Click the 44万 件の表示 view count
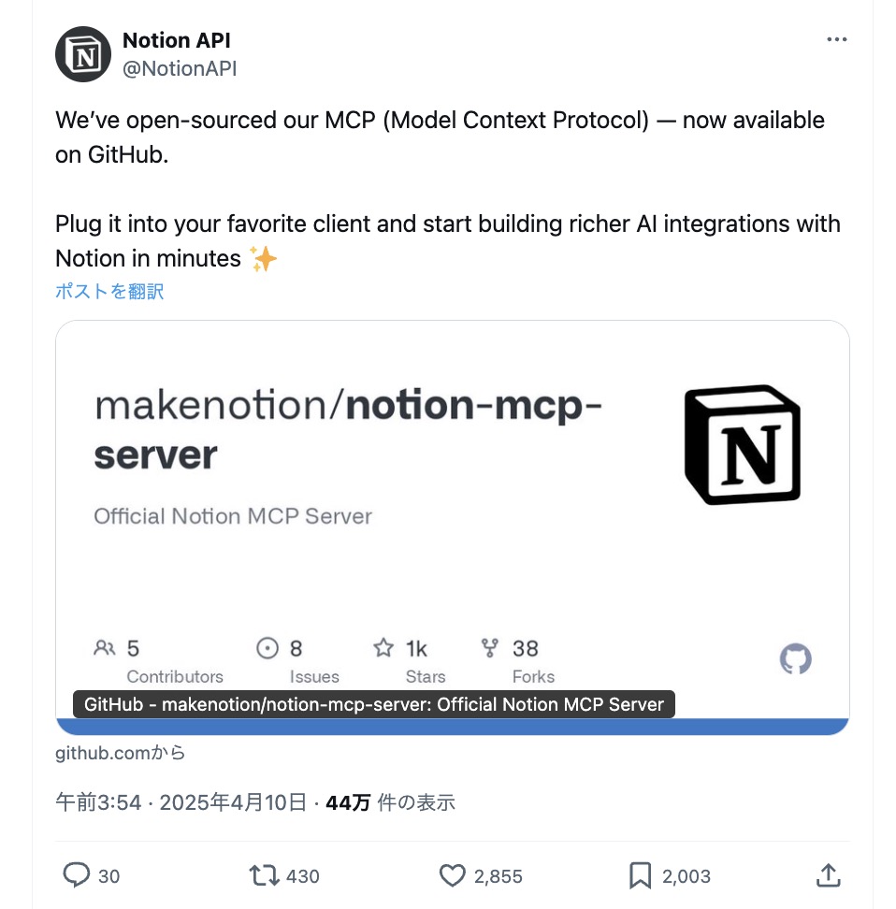 tap(390, 802)
